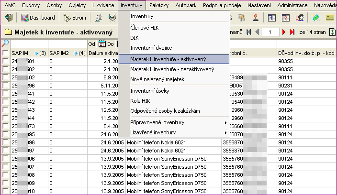This screenshot has width=337, height=195.
Task: Click the exit door icon in toolbar
Action: click(x=8, y=18)
